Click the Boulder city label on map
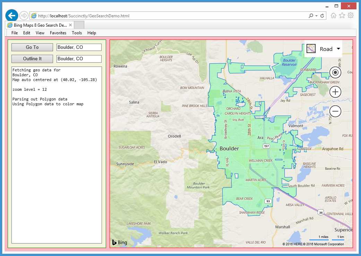 pos(229,149)
